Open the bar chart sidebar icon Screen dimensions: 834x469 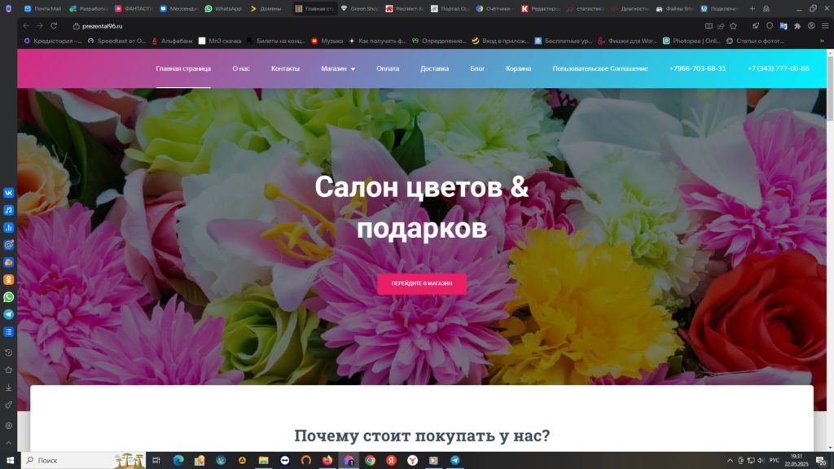point(8,228)
